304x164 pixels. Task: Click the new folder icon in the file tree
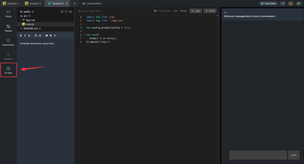click(x=66, y=12)
